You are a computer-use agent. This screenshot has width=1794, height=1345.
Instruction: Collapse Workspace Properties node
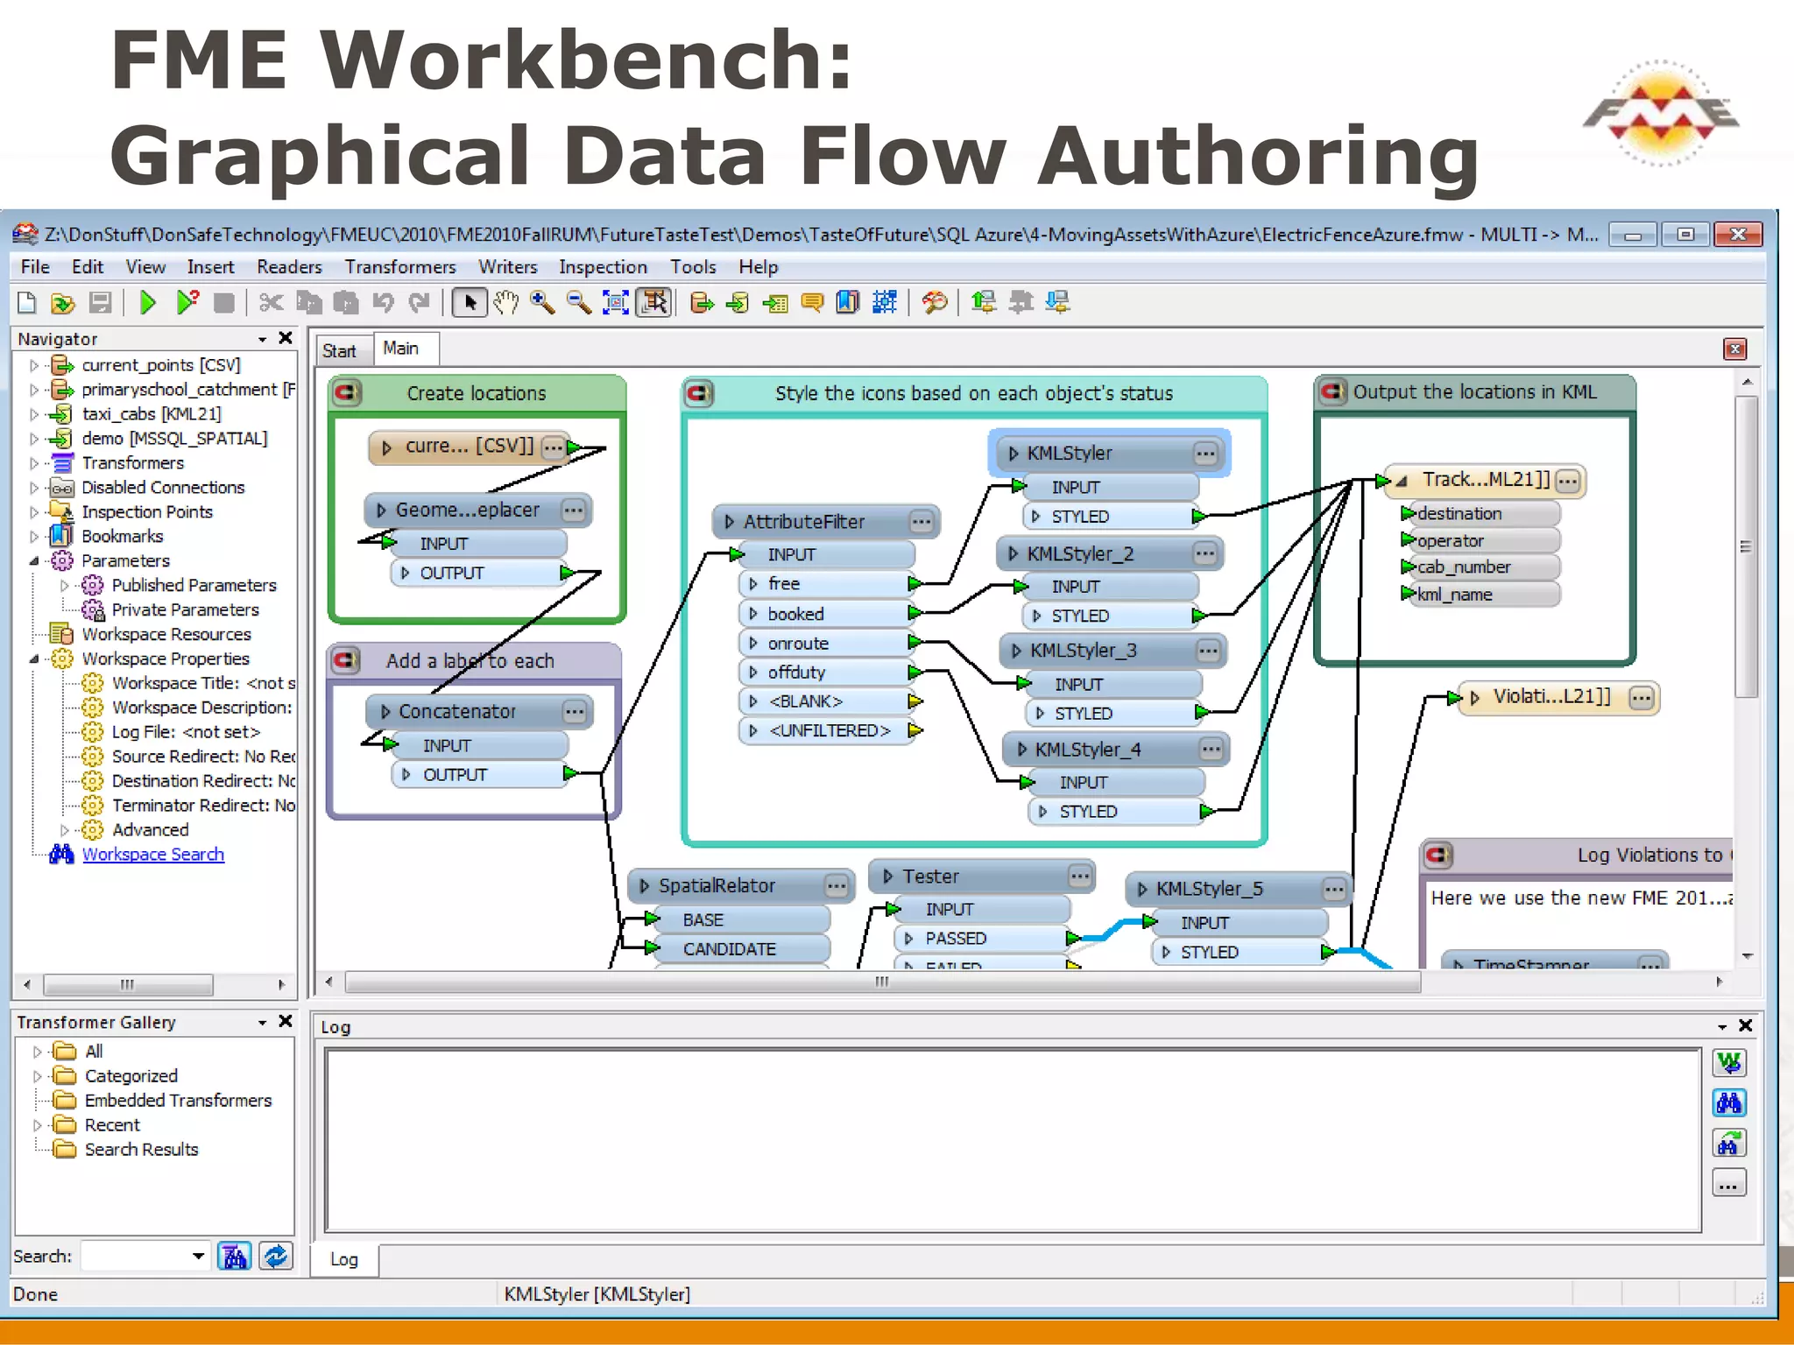(x=35, y=658)
